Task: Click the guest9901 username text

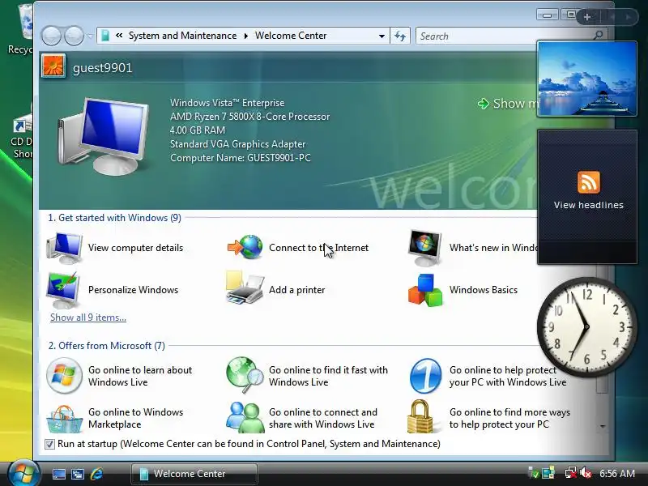Action: pos(103,68)
